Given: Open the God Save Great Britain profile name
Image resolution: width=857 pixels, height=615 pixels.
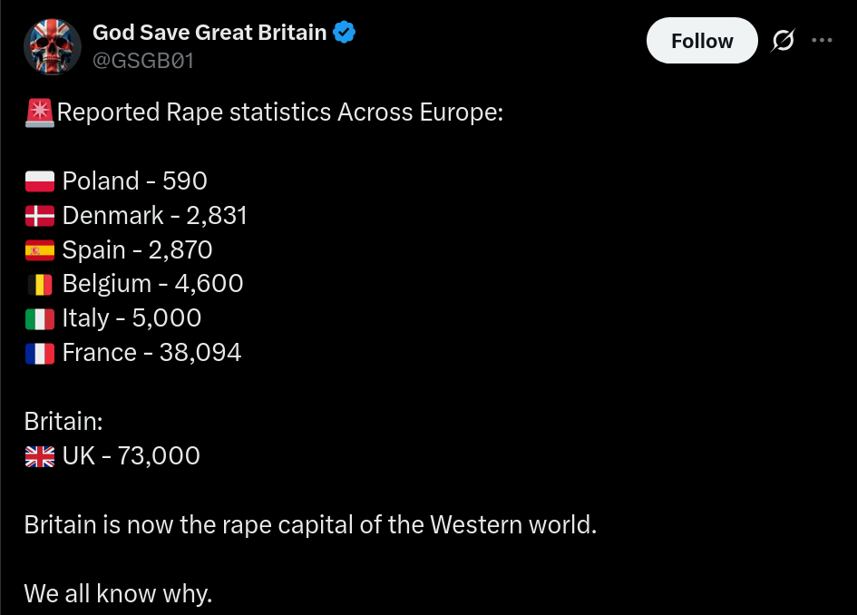Looking at the screenshot, I should coord(209,33).
